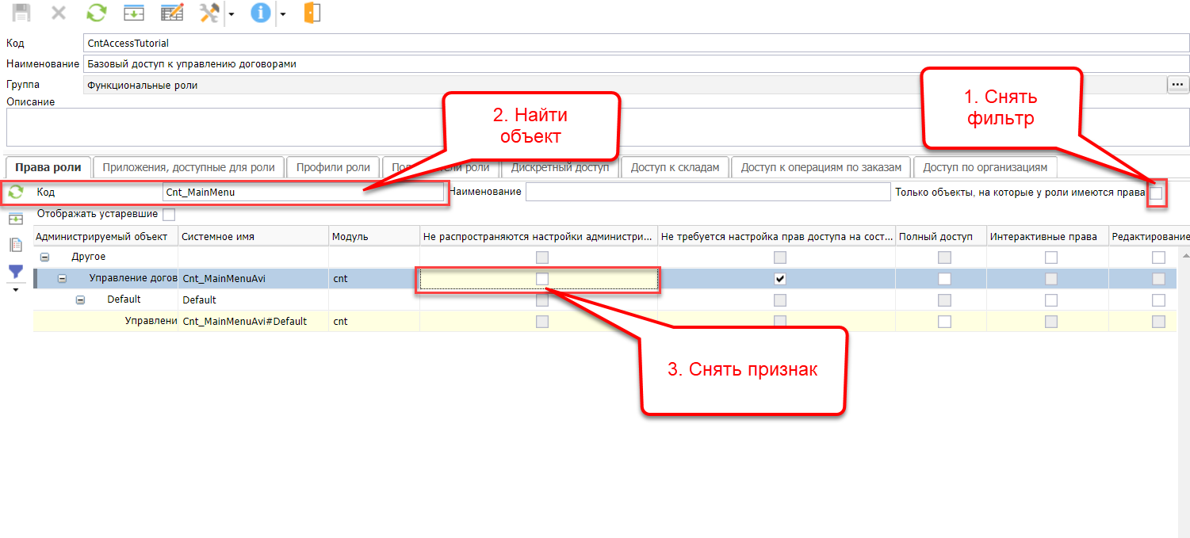Click the orange exit door icon
Viewport: 1190px width, 538px height.
tap(312, 13)
